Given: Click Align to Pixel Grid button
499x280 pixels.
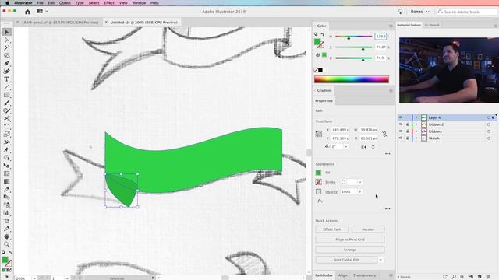Looking at the screenshot, I should click(350, 240).
